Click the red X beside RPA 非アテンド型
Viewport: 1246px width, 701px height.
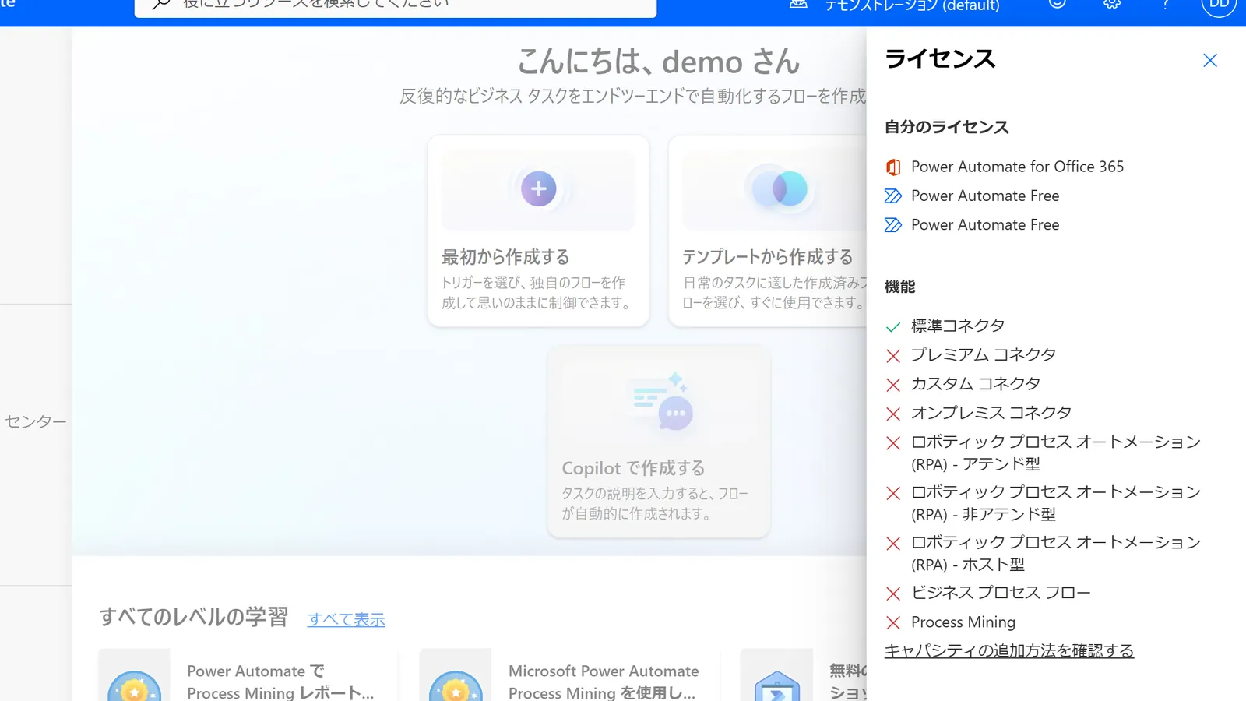[893, 493]
